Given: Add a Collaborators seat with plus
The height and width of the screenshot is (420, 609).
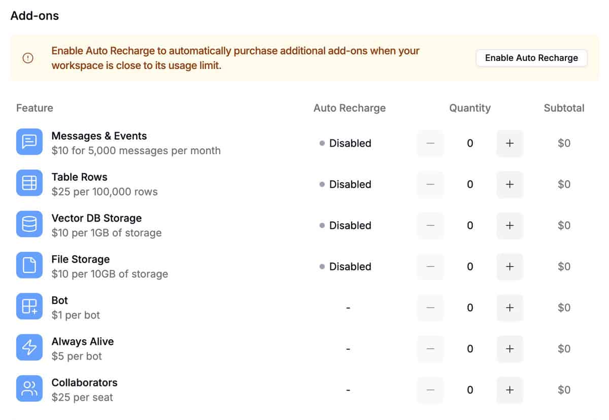Looking at the screenshot, I should coord(510,390).
